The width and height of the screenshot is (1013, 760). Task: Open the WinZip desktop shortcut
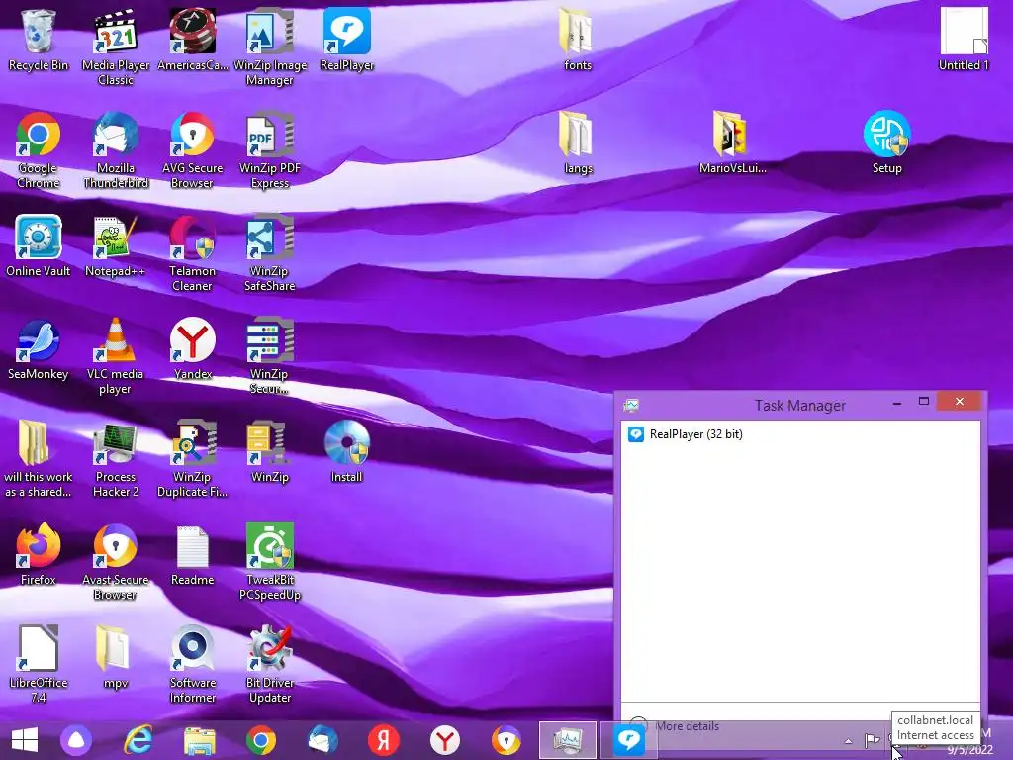270,451
